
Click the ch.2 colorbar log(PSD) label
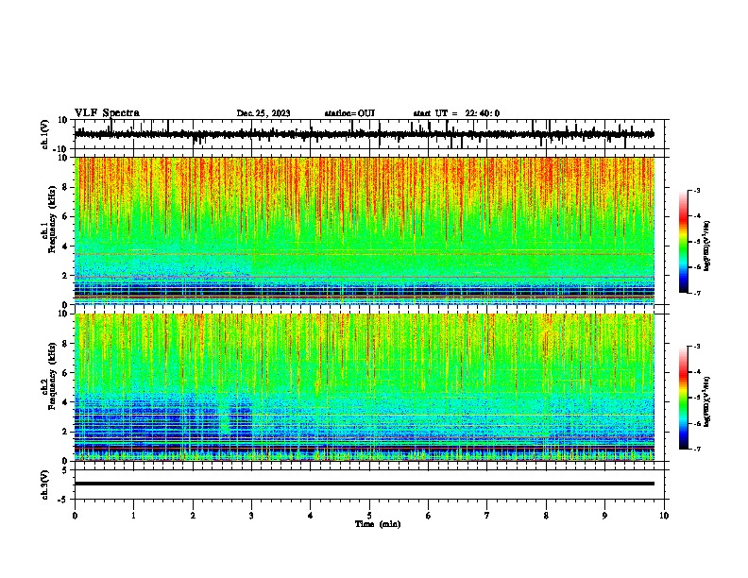click(707, 401)
